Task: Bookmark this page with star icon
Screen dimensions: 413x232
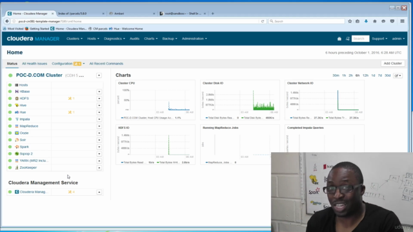Action: pos(350,21)
